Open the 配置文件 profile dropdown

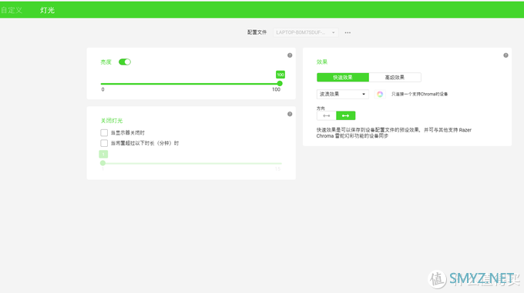coord(305,32)
